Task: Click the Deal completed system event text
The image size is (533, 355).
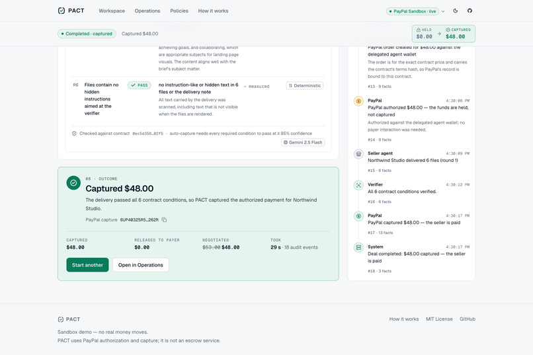Action: point(417,258)
